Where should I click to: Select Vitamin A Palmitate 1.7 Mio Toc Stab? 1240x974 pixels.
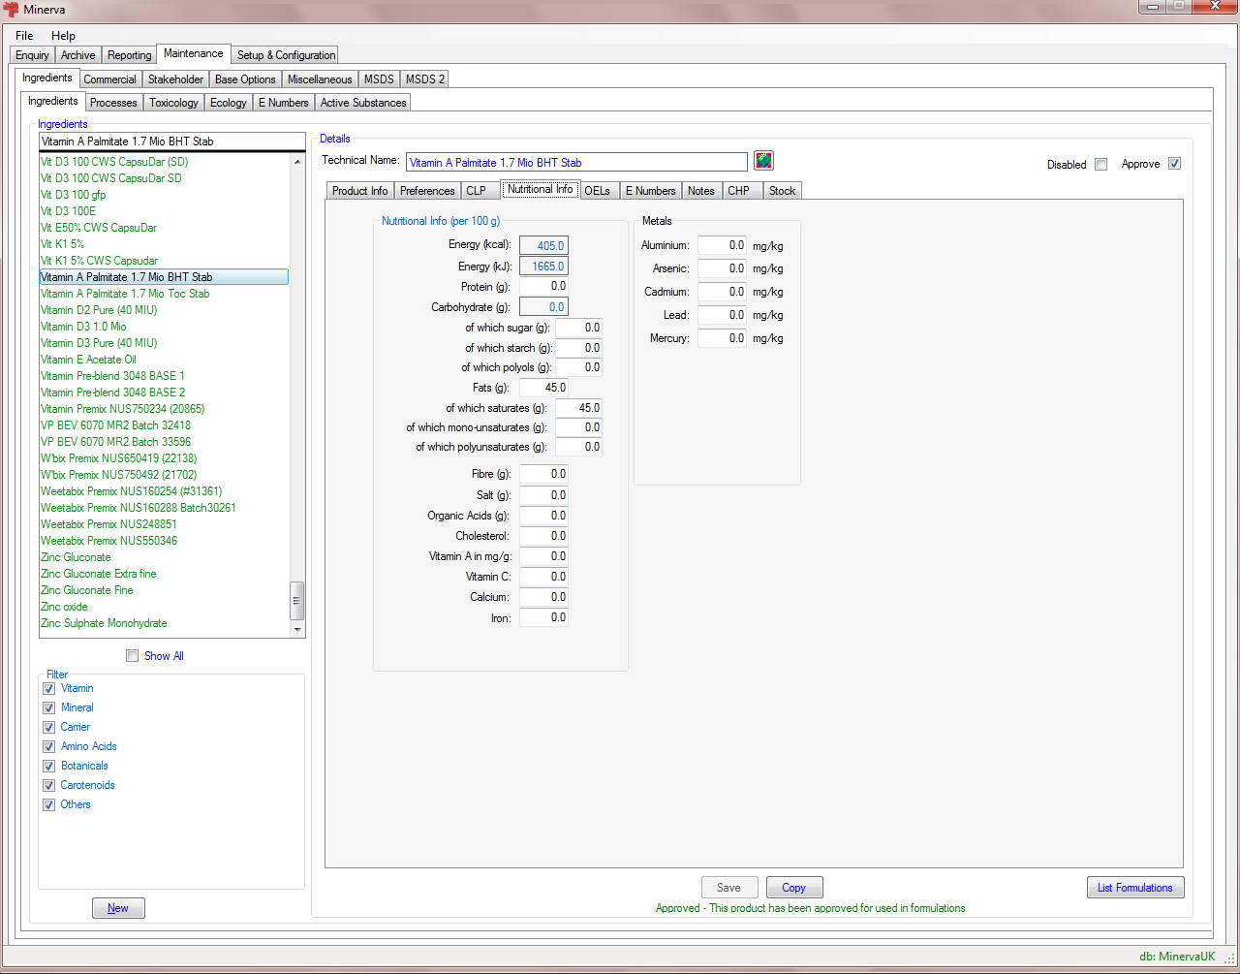click(x=125, y=294)
